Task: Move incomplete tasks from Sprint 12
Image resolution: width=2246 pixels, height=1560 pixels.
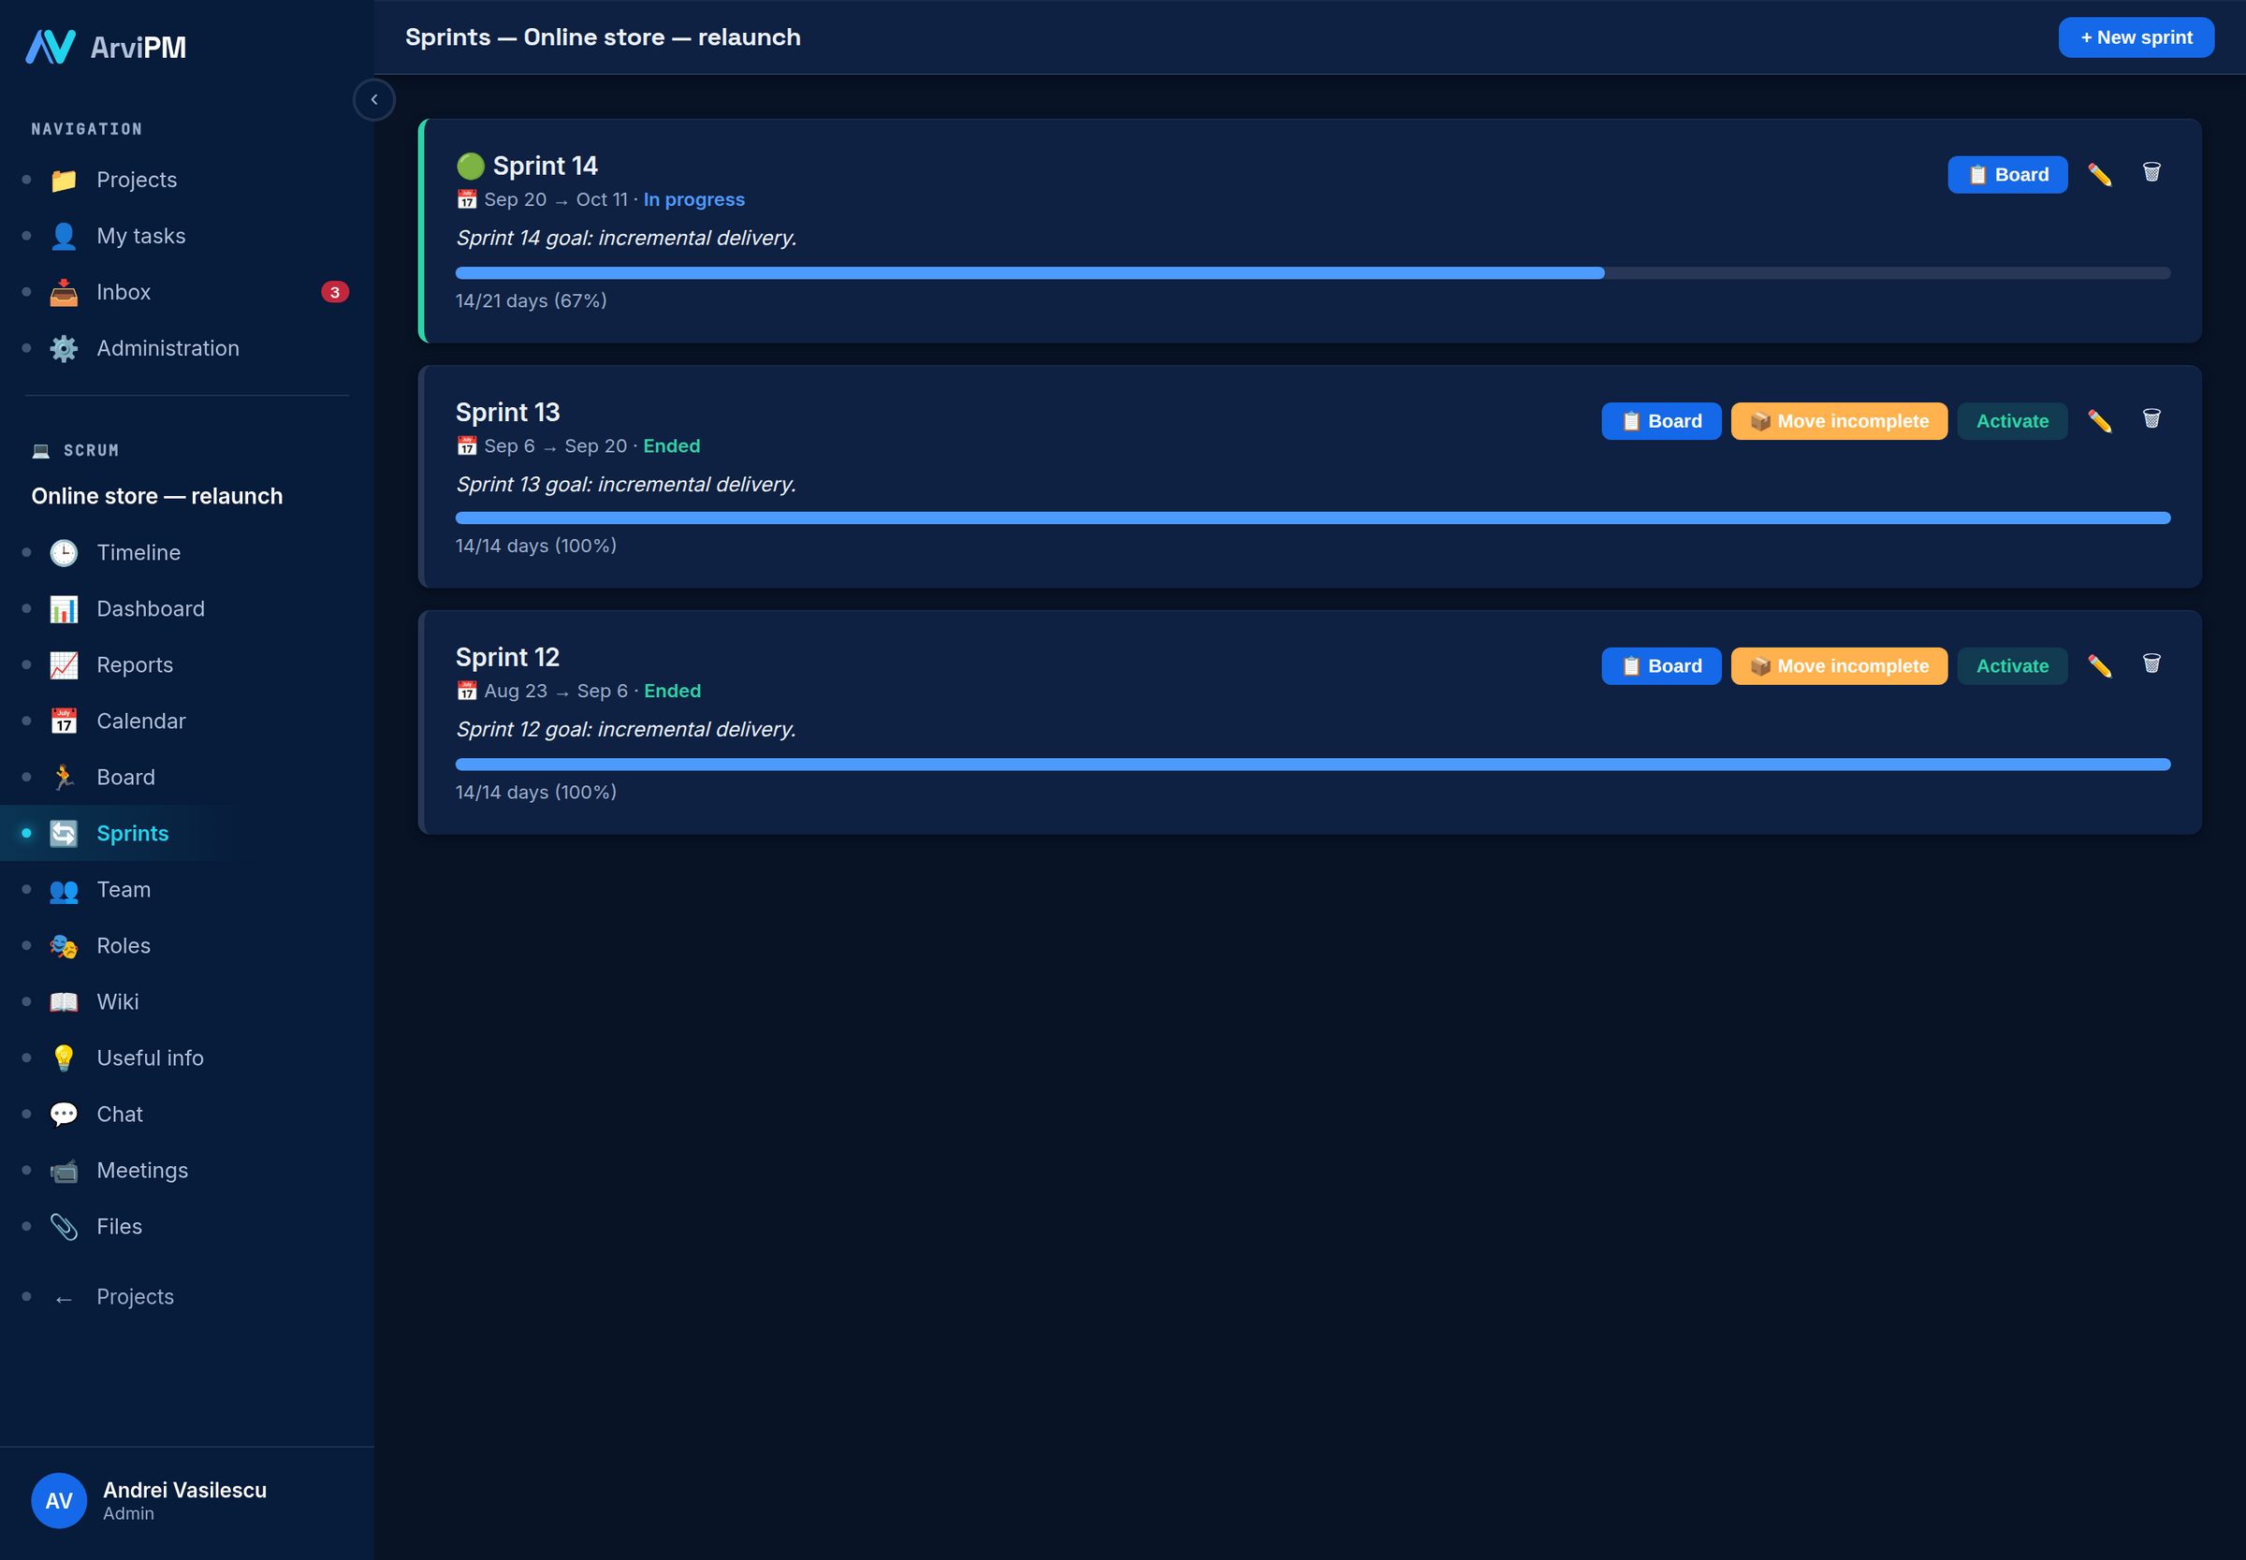Action: pos(1838,666)
